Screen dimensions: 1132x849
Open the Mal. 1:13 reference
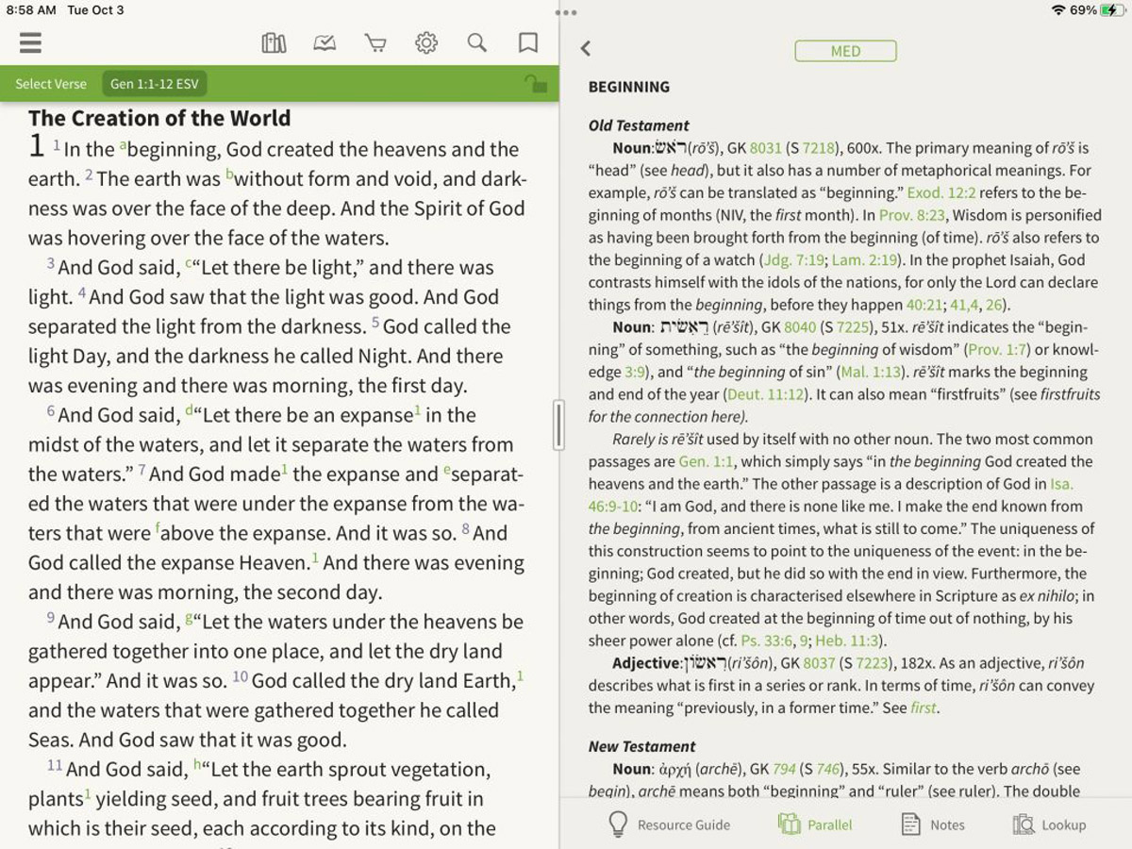[x=873, y=372]
